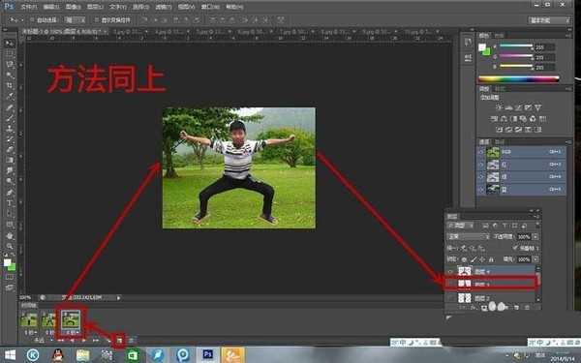Add a Channel Mixer adjustment layer

coord(533,119)
